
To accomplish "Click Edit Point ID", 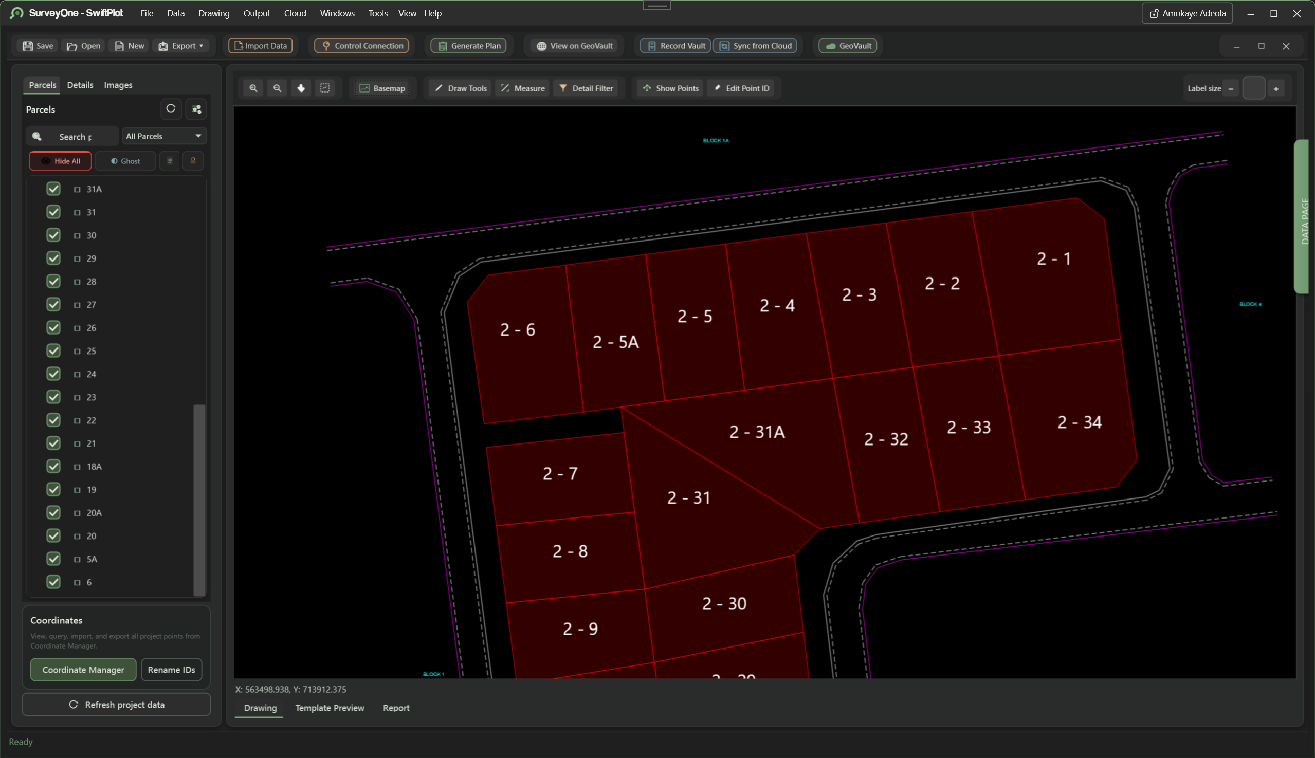I will click(x=742, y=88).
